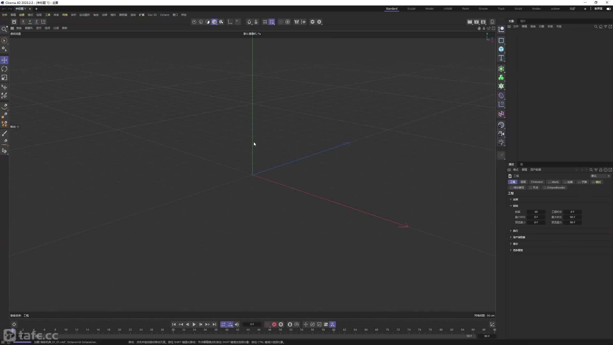Toggle workplane snapping grid icon
Image resolution: width=613 pixels, height=345 pixels.
tap(272, 22)
